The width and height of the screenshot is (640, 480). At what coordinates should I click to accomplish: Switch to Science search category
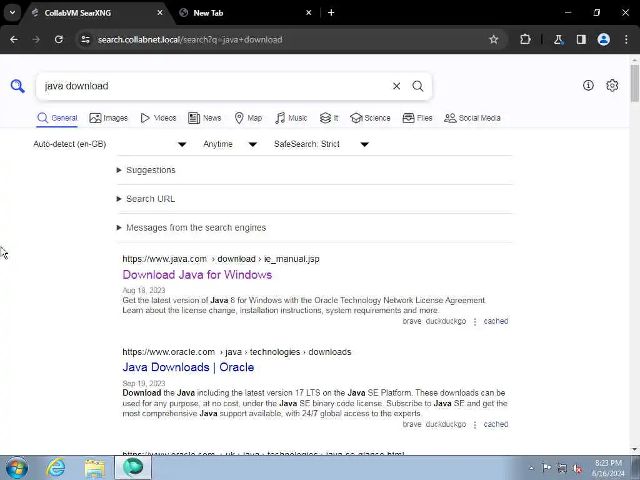click(x=370, y=118)
